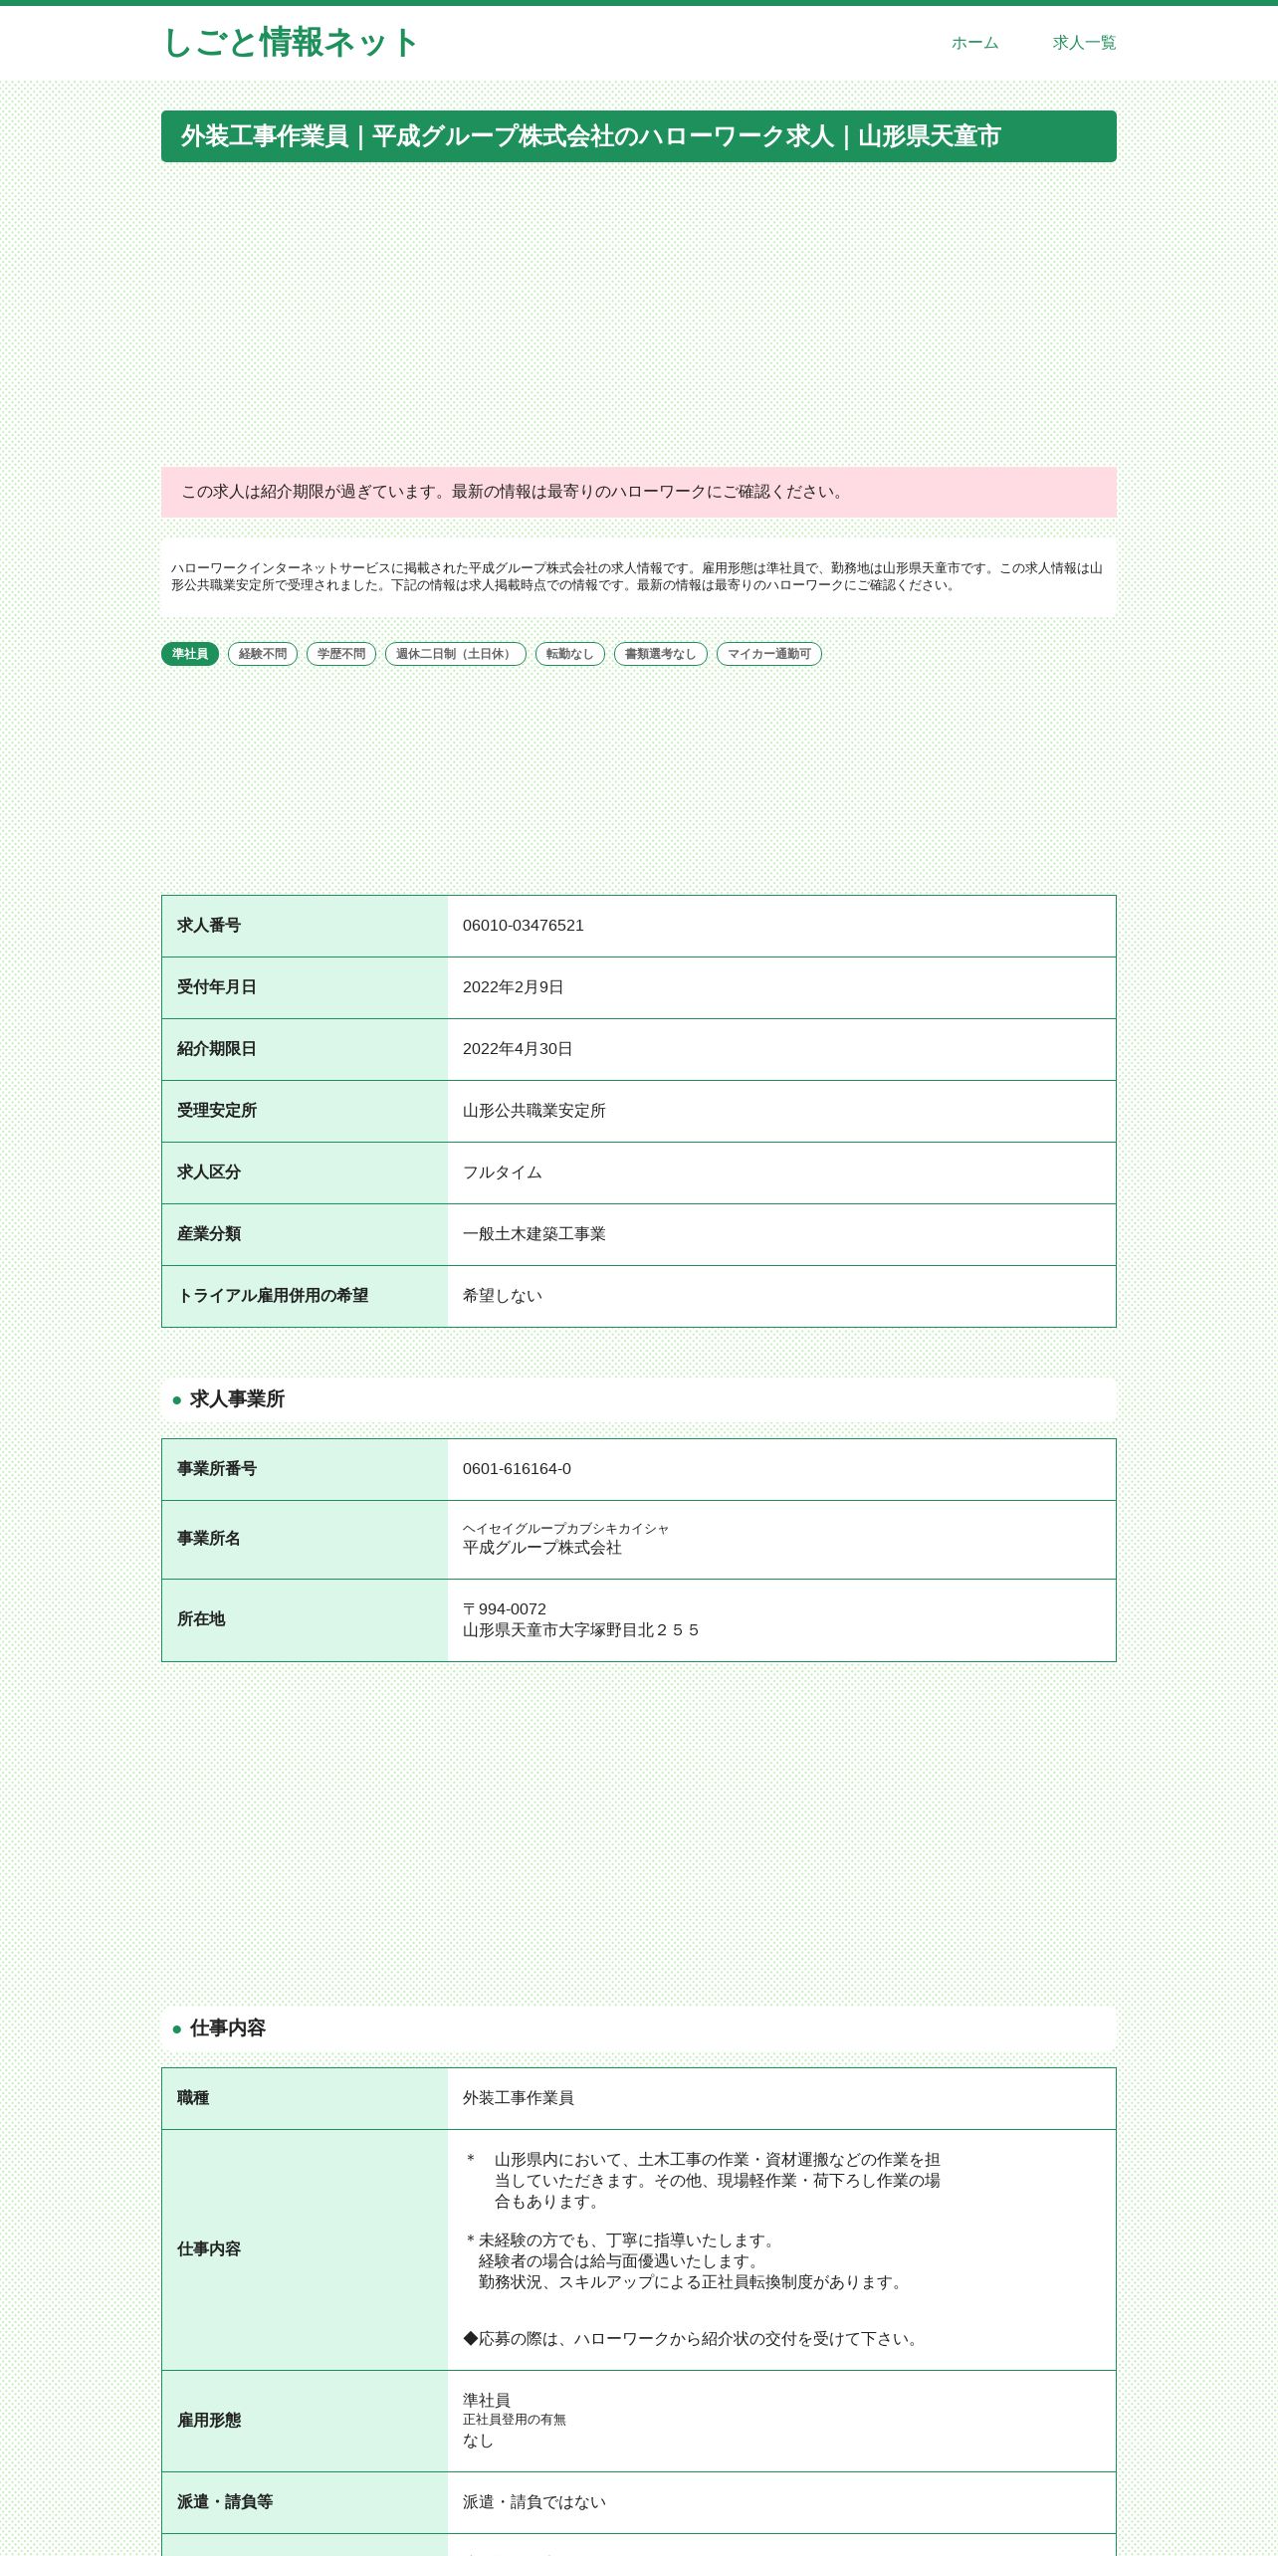Click the establishment number 0601-616164-0
This screenshot has width=1278, height=2556.
click(x=518, y=1469)
